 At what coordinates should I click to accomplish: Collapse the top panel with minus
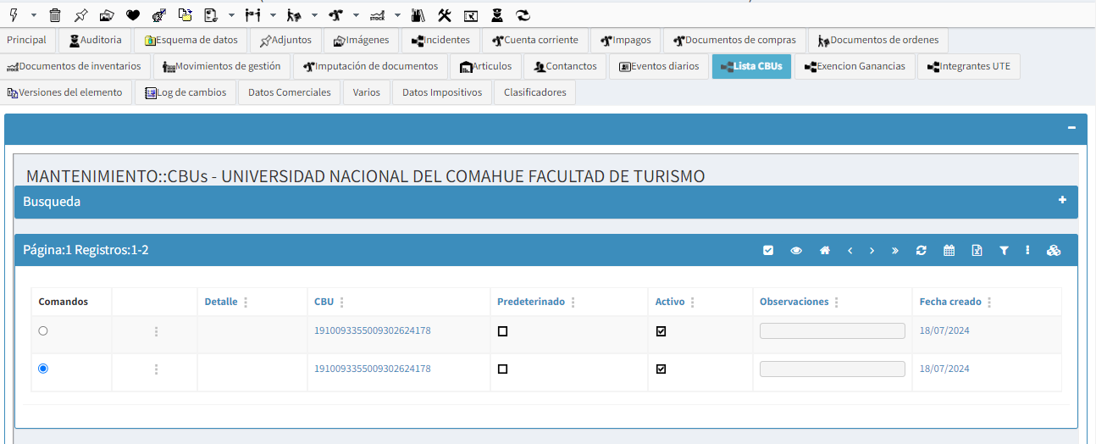tap(1071, 127)
